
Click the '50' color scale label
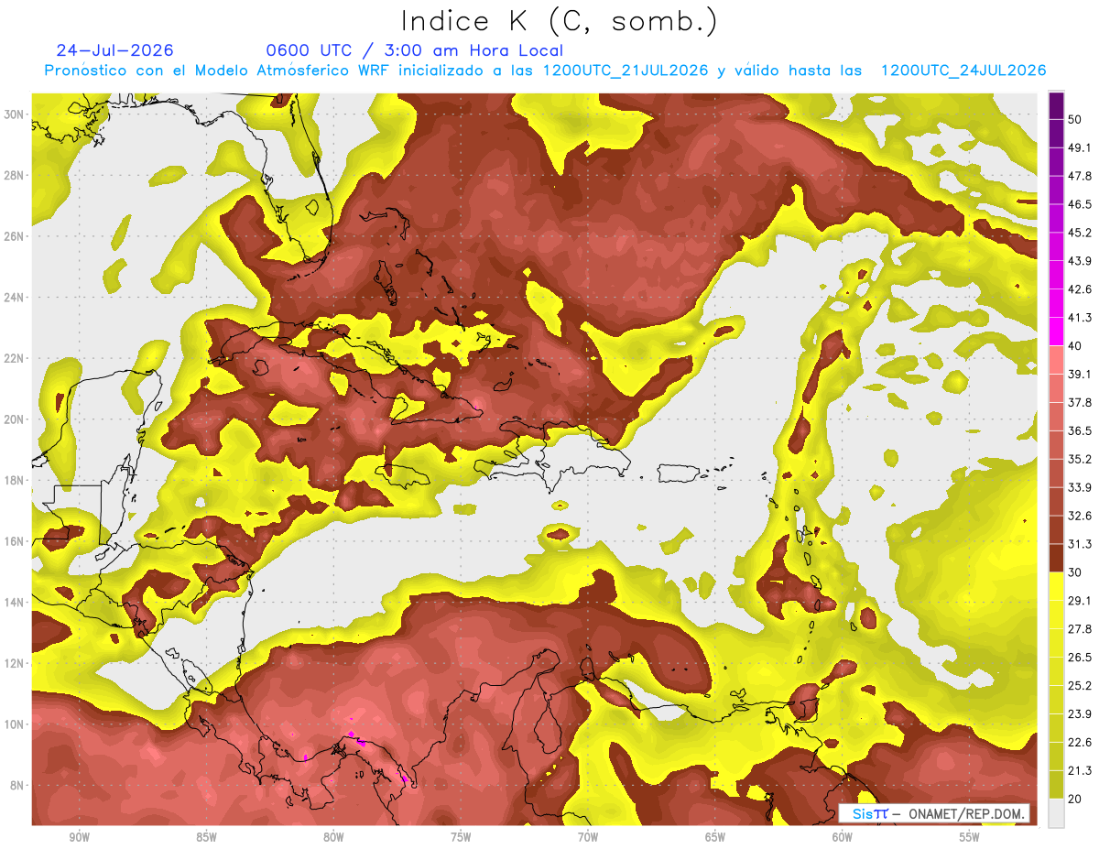pyautogui.click(x=1075, y=119)
